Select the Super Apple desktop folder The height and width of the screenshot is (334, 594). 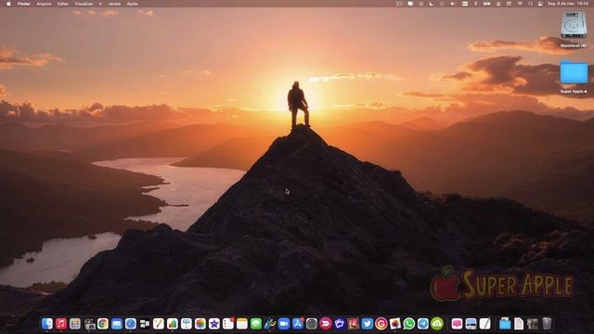[574, 77]
